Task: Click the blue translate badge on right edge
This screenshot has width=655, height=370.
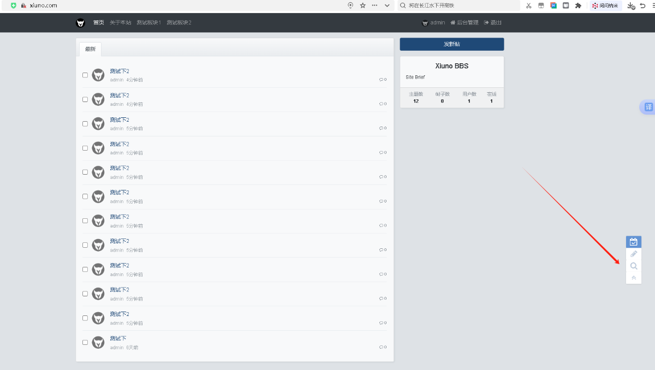Action: (648, 108)
